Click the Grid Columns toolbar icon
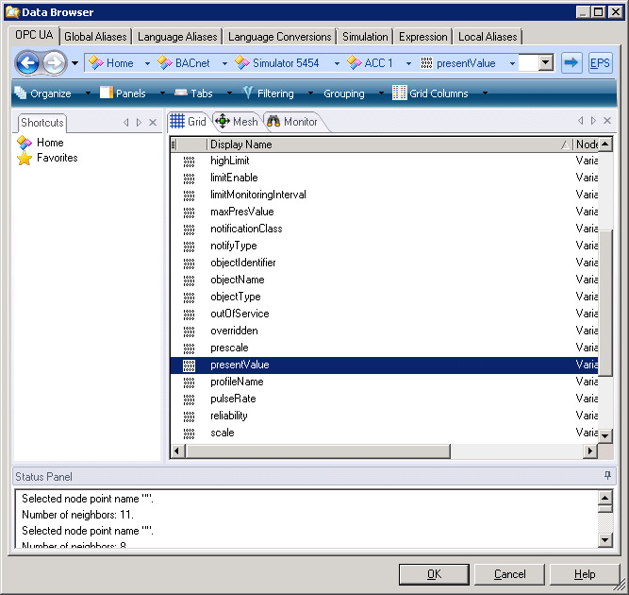 [x=400, y=93]
